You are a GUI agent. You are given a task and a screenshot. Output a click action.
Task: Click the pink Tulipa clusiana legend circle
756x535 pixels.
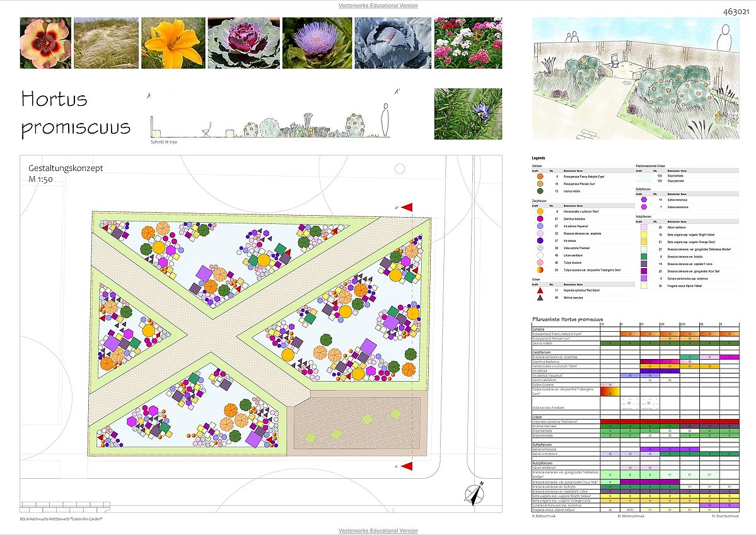click(x=540, y=263)
